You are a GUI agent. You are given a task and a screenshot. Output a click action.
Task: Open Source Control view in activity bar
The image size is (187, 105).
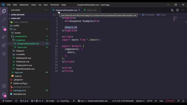4,28
